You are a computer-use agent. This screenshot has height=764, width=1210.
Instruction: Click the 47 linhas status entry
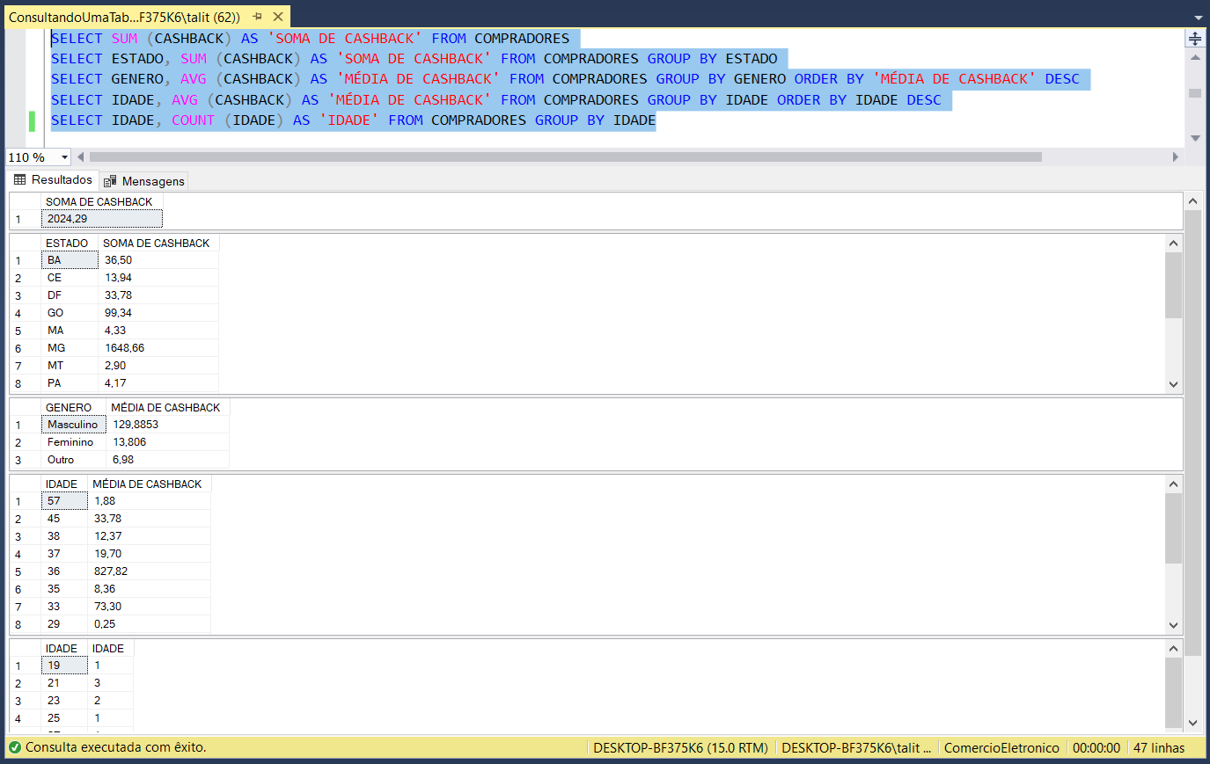(1159, 748)
